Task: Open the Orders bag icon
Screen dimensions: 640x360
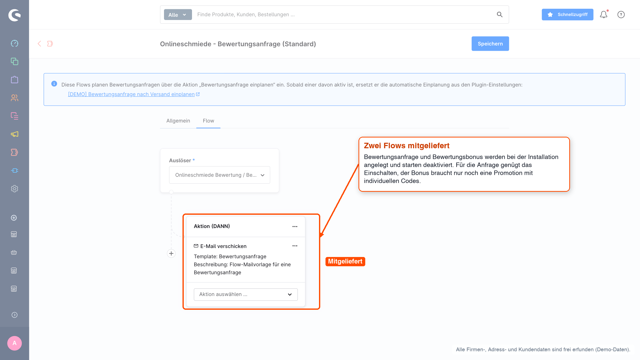Action: pos(14,79)
